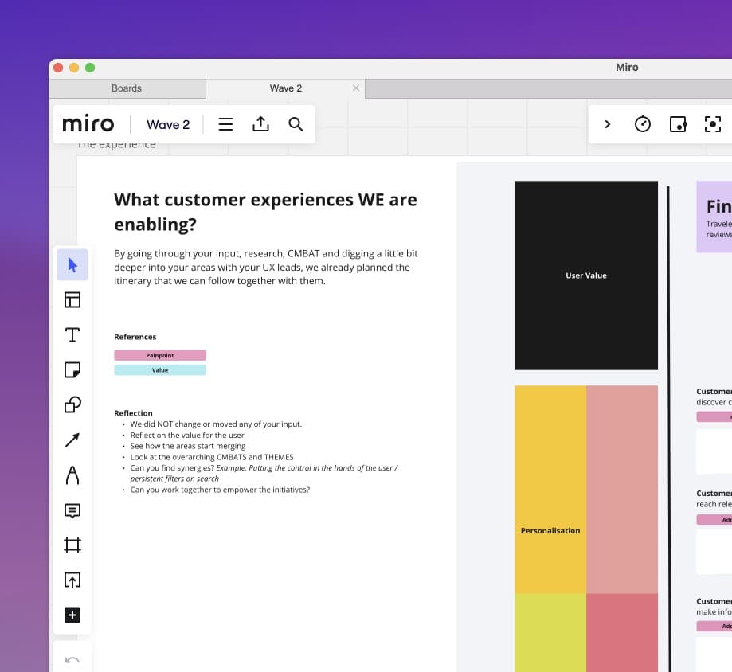Viewport: 732px width, 672px height.
Task: Click the 'Reflection' heading
Action: [x=133, y=413]
